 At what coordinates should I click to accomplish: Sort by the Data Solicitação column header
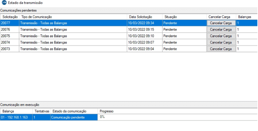140,16
